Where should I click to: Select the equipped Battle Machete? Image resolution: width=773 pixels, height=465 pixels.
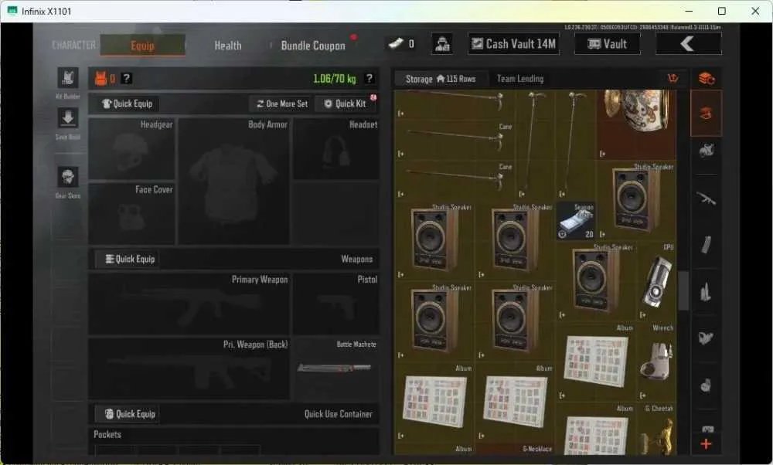pos(335,368)
